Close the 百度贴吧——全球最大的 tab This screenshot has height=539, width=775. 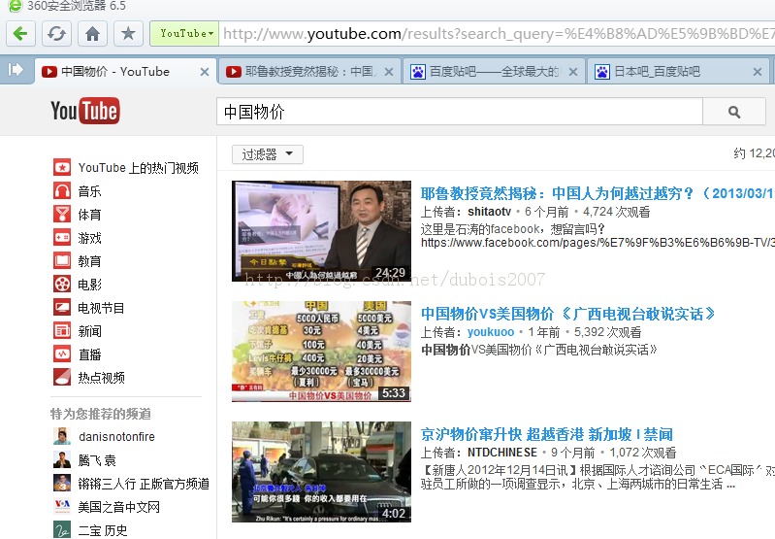[x=573, y=72]
